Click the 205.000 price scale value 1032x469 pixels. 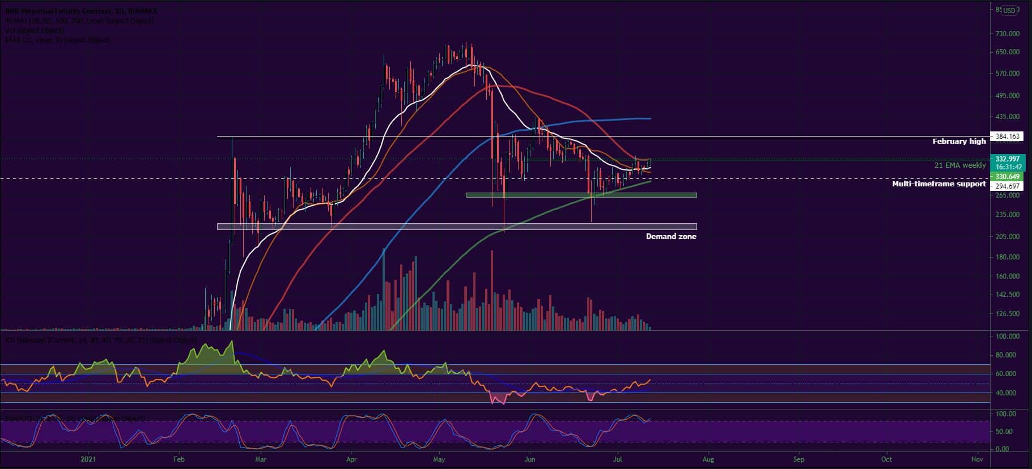[1007, 237]
